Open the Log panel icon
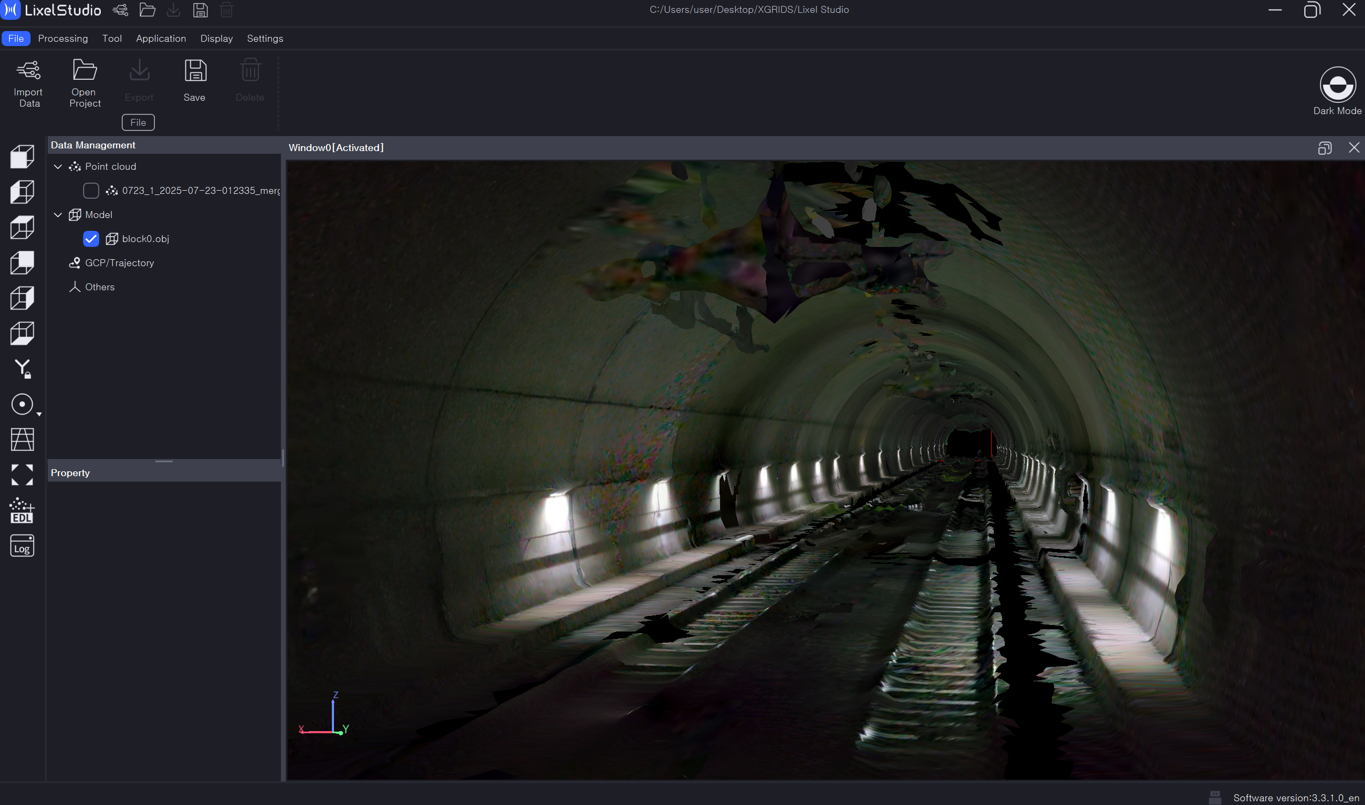The width and height of the screenshot is (1365, 805). [23, 546]
